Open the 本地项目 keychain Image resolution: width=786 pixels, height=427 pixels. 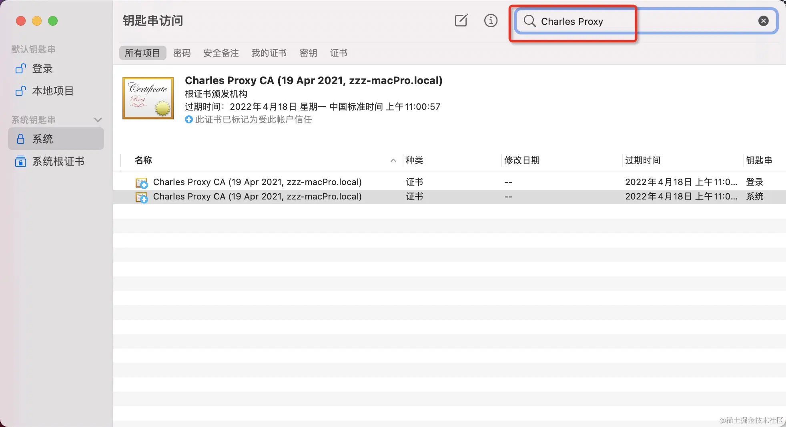[x=56, y=91]
